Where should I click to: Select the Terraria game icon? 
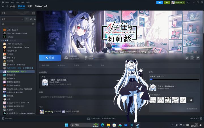[5, 37]
